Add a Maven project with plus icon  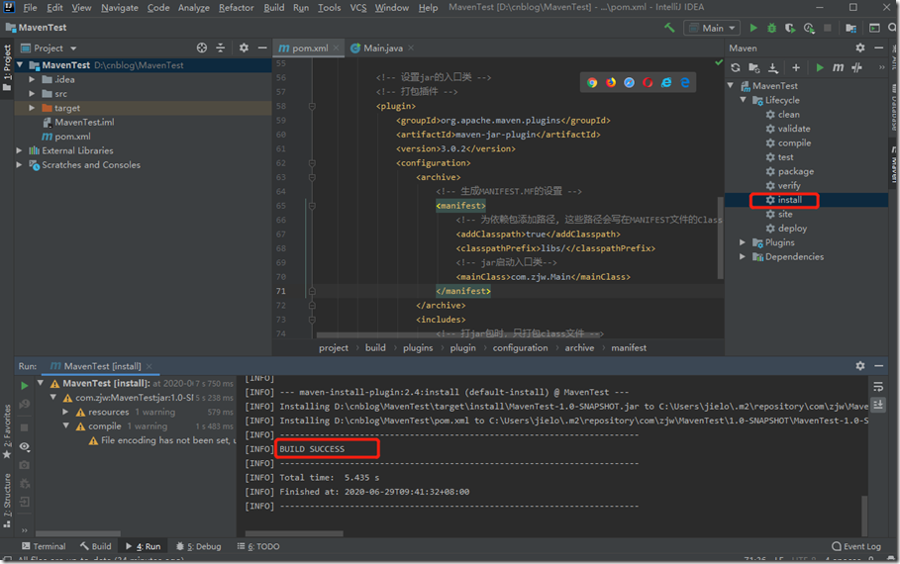795,67
